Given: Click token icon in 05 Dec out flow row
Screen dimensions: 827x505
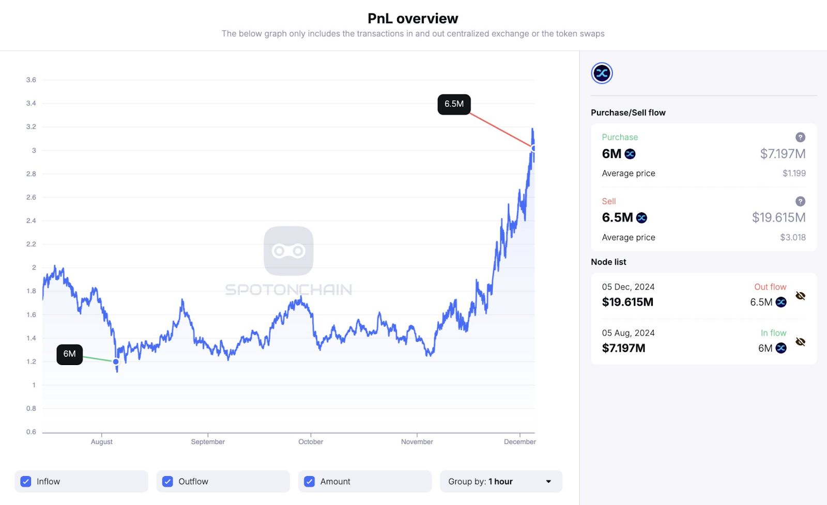Looking at the screenshot, I should click(781, 302).
